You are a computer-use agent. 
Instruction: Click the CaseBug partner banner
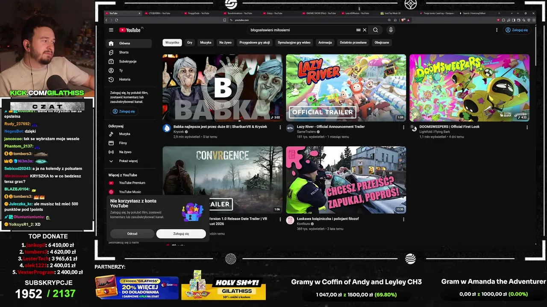137,287
